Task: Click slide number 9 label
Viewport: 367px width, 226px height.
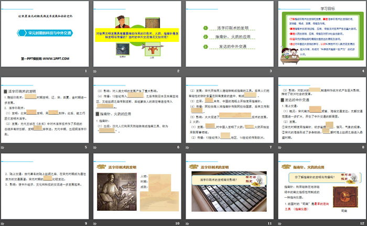Action: (86, 223)
